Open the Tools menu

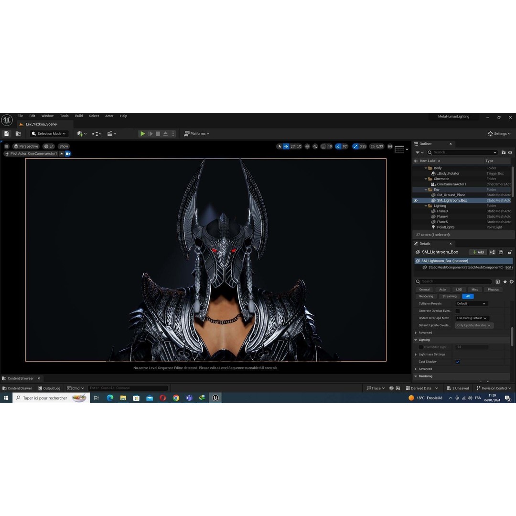64,116
